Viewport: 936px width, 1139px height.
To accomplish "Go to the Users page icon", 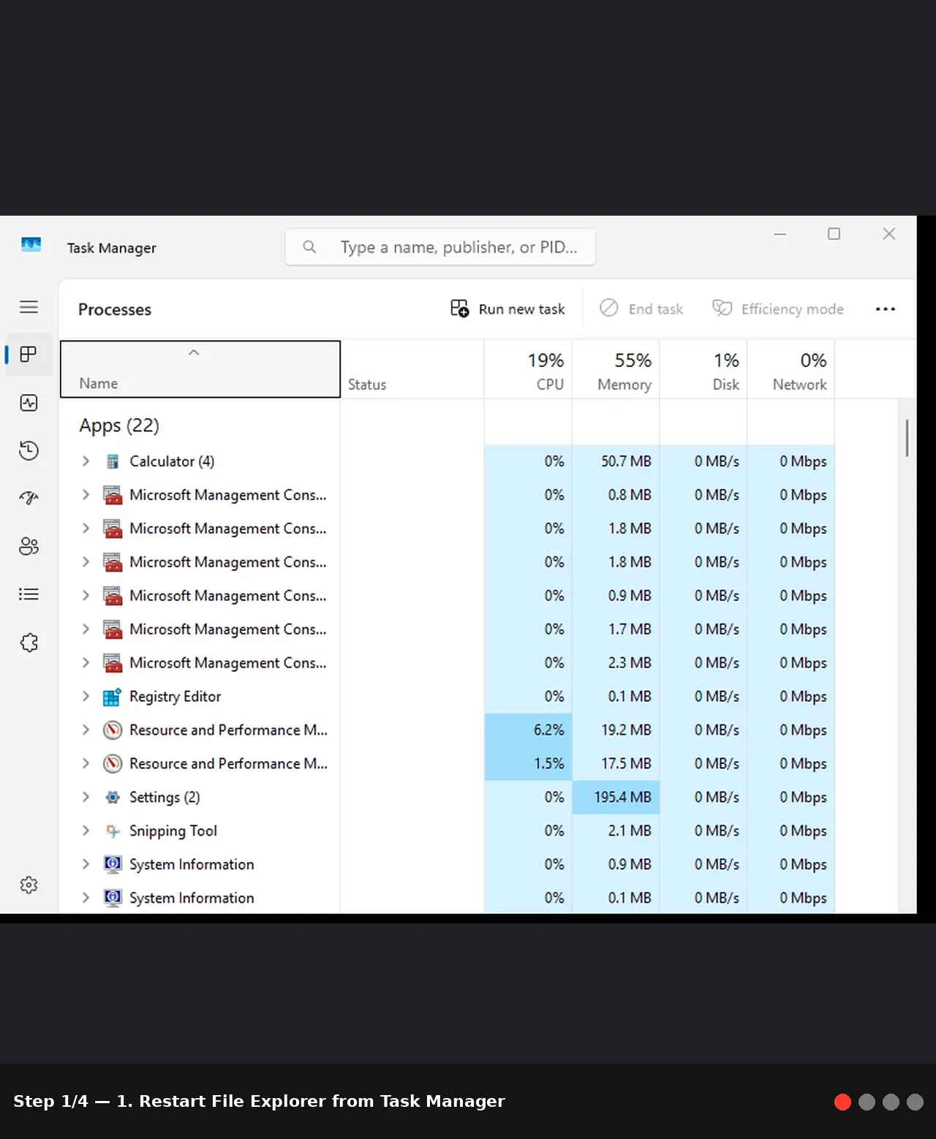I will (x=29, y=546).
